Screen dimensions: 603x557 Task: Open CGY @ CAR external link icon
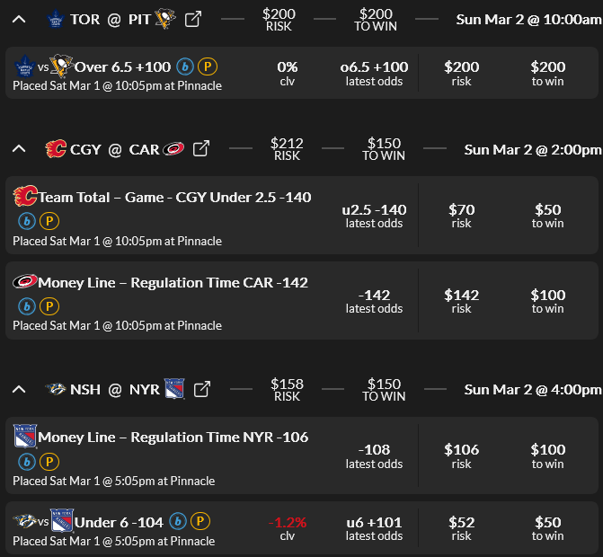click(202, 149)
